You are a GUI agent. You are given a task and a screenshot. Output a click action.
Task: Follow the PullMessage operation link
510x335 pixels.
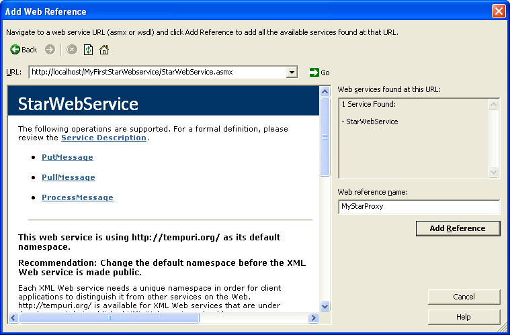pyautogui.click(x=68, y=177)
